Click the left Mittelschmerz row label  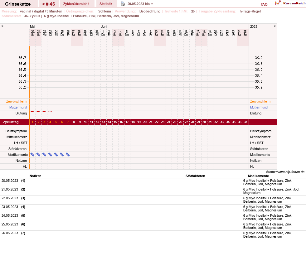(17, 137)
